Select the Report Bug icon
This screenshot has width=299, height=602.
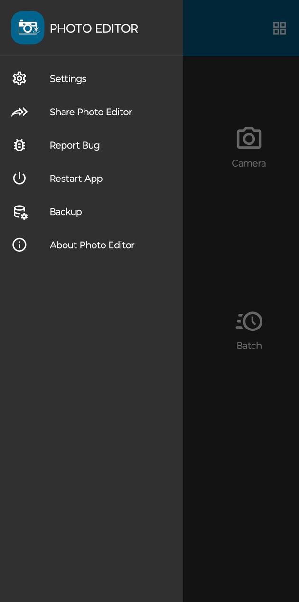click(19, 145)
